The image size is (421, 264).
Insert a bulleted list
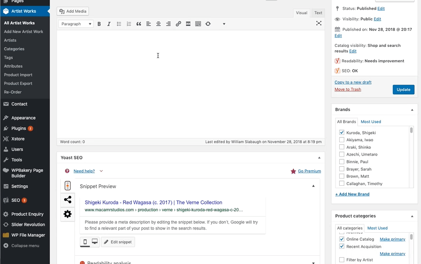[119, 24]
